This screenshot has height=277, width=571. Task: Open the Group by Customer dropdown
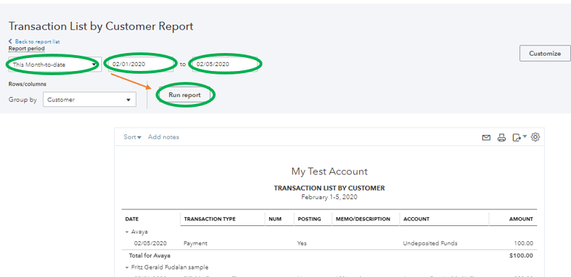tap(90, 100)
